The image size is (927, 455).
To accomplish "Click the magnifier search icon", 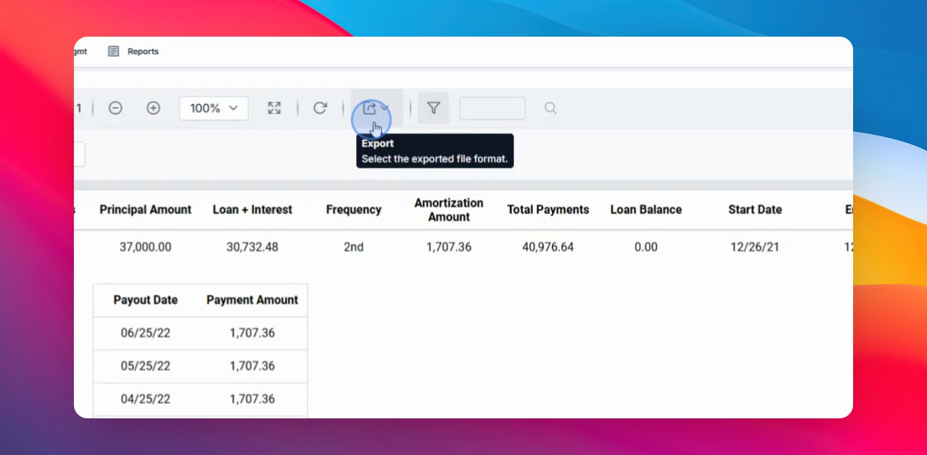I will [x=551, y=108].
